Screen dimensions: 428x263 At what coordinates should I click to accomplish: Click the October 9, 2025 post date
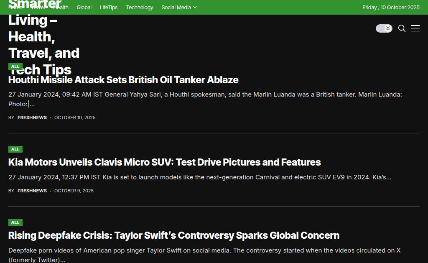pos(74,191)
